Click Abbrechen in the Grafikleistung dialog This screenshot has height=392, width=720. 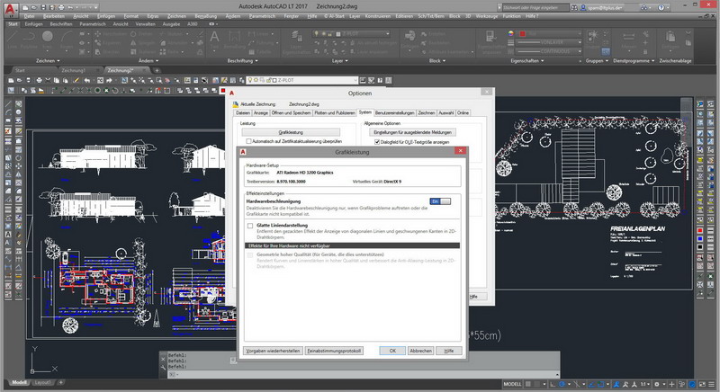[x=420, y=351]
